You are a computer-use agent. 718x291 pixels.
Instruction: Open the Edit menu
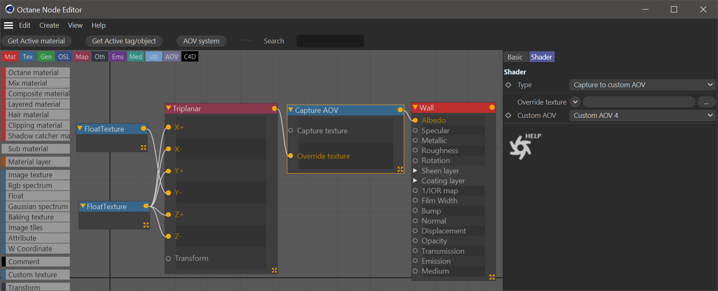click(25, 25)
